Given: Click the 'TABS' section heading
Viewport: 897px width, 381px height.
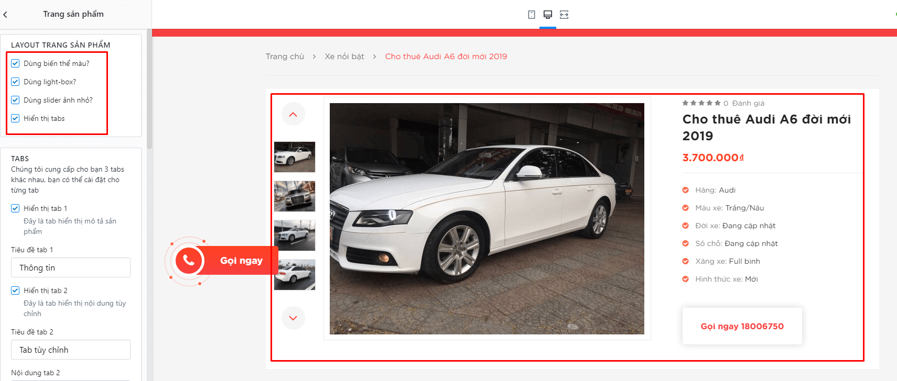Looking at the screenshot, I should pyautogui.click(x=20, y=159).
